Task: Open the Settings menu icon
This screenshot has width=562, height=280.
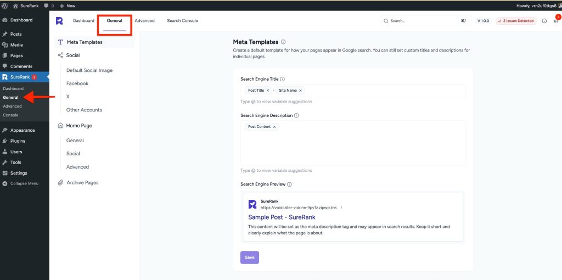Action: click(x=4, y=173)
